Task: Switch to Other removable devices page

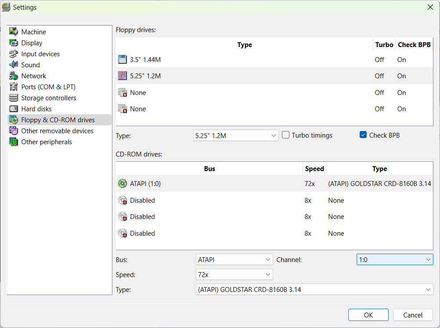Action: [57, 131]
